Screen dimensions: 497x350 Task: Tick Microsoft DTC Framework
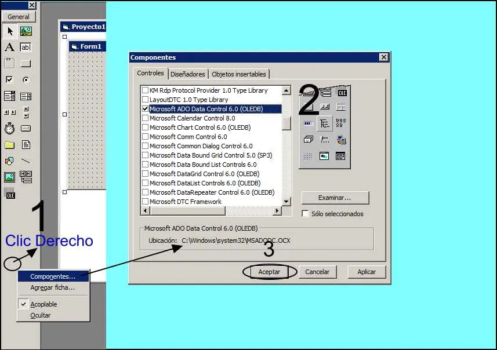click(x=145, y=202)
